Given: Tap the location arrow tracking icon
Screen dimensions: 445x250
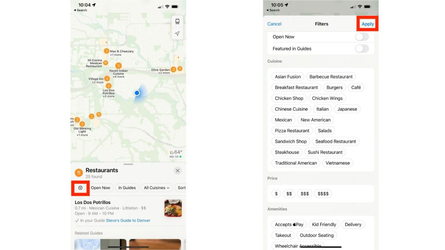Looking at the screenshot, I should coord(177,34).
